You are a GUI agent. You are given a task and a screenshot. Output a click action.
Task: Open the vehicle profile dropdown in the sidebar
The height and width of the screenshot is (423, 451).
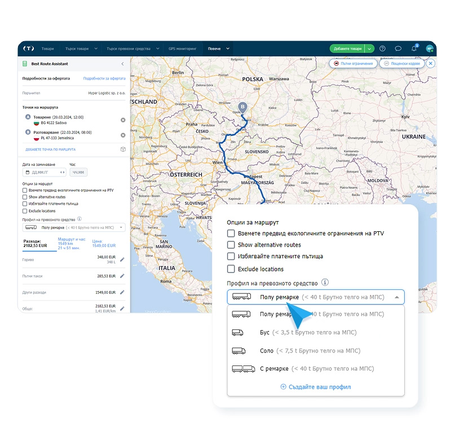[74, 228]
